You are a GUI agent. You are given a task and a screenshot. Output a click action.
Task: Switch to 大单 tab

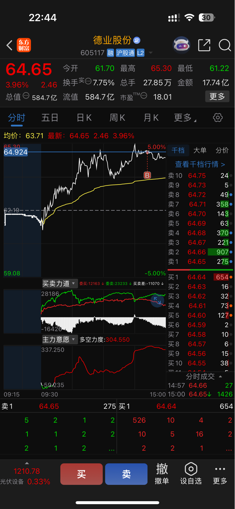point(200,150)
